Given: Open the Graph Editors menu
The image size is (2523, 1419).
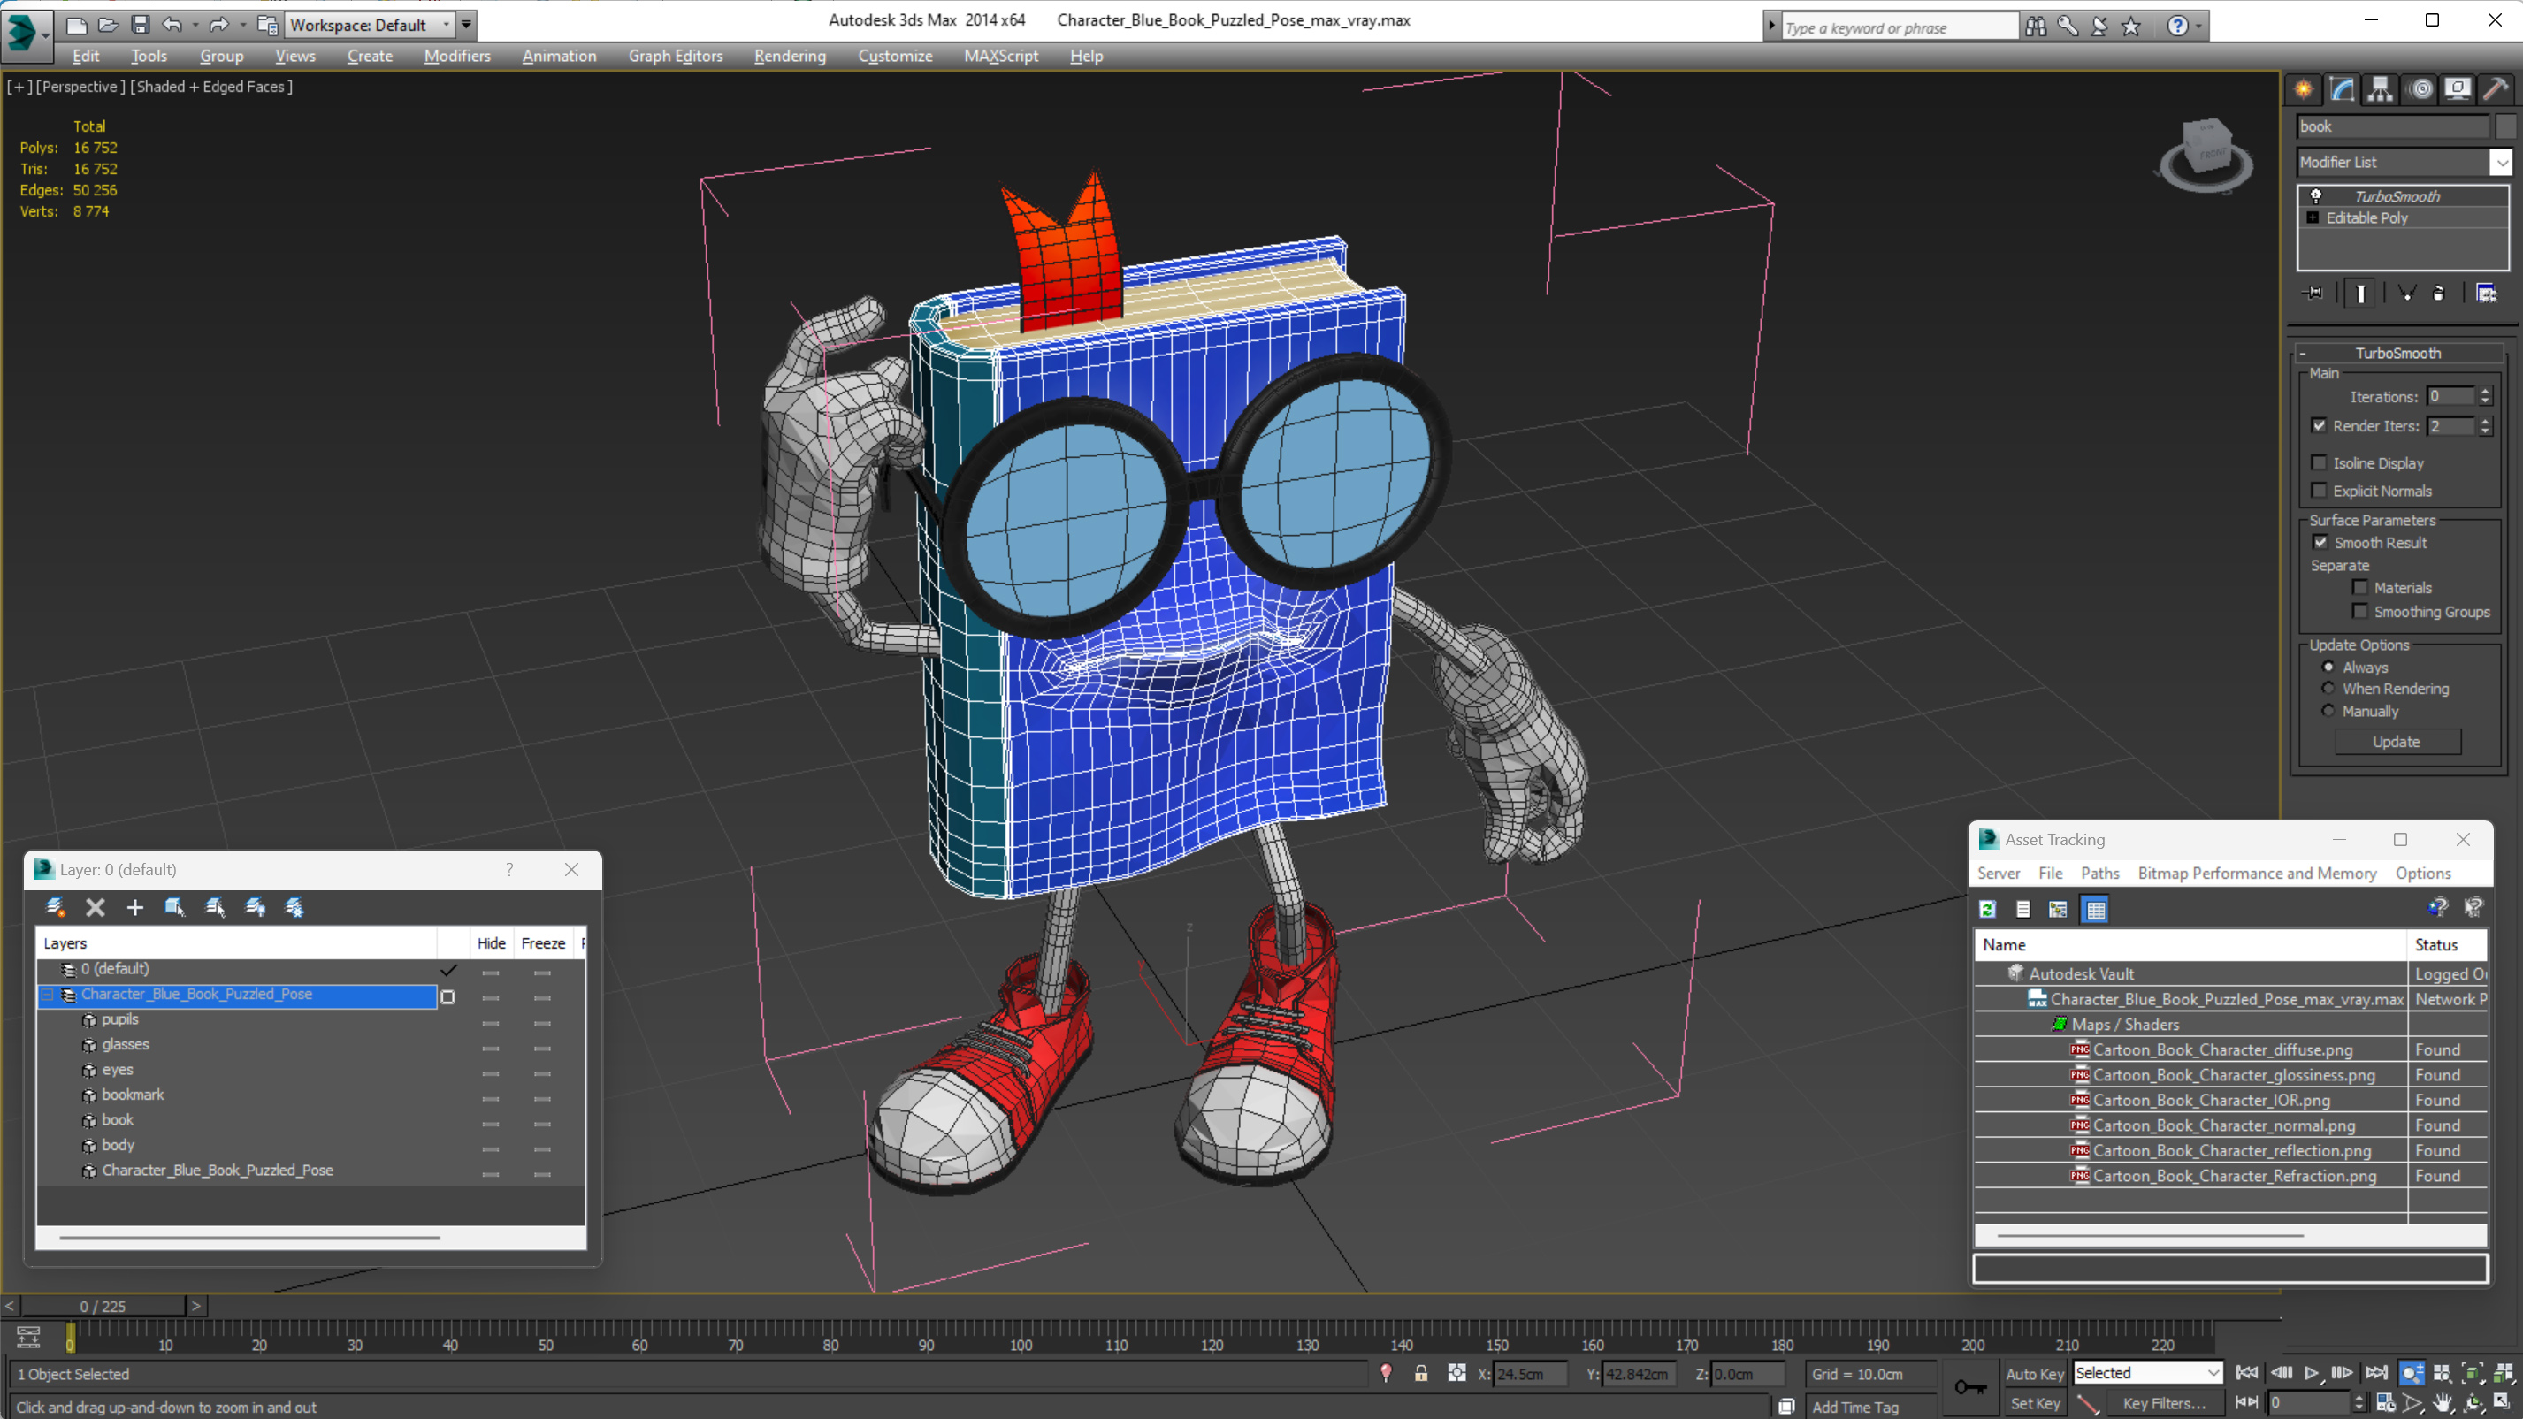Looking at the screenshot, I should pyautogui.click(x=675, y=56).
